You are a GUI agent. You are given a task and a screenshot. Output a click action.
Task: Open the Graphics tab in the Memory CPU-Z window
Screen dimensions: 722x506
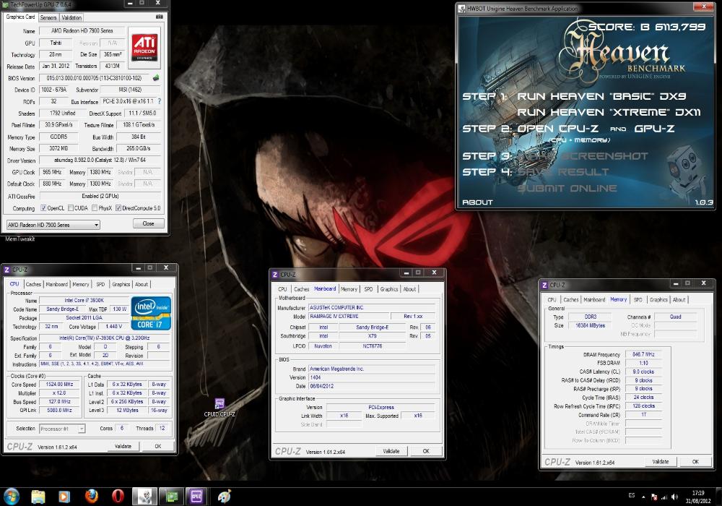(658, 299)
